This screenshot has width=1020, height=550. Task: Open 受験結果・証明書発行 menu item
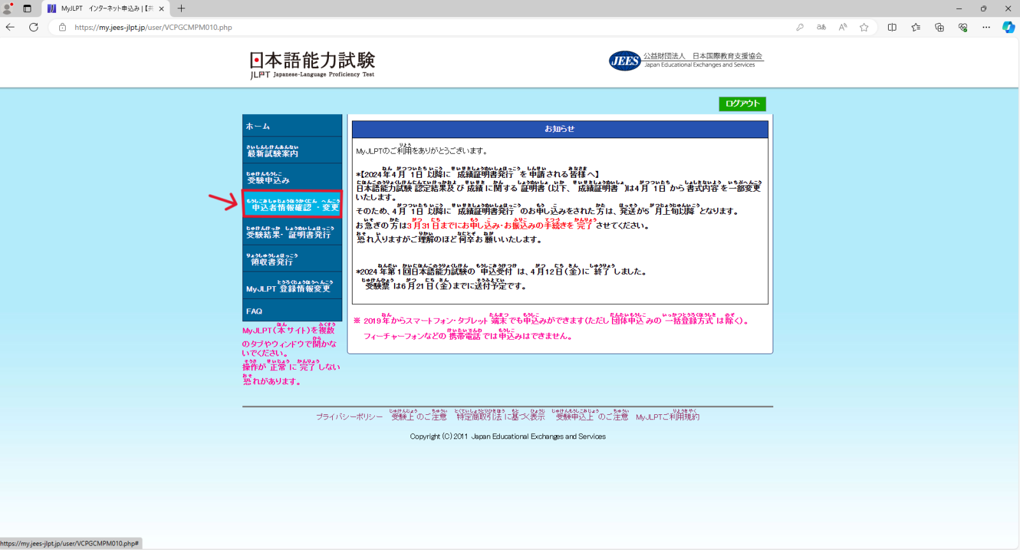click(292, 232)
